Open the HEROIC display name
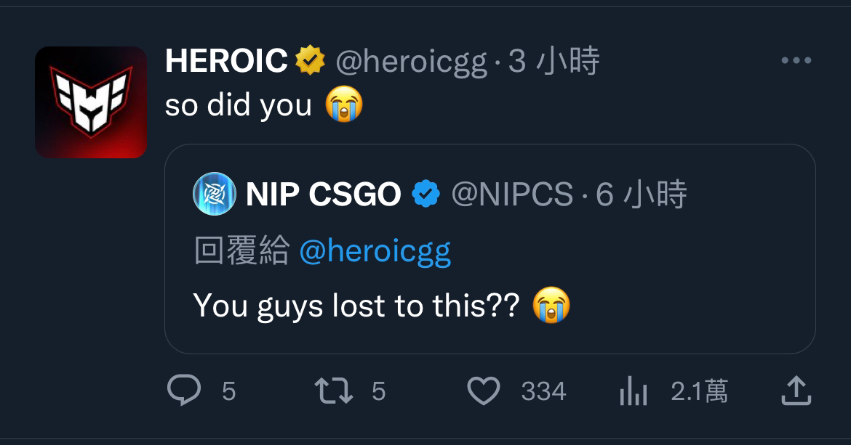 pyautogui.click(x=226, y=60)
